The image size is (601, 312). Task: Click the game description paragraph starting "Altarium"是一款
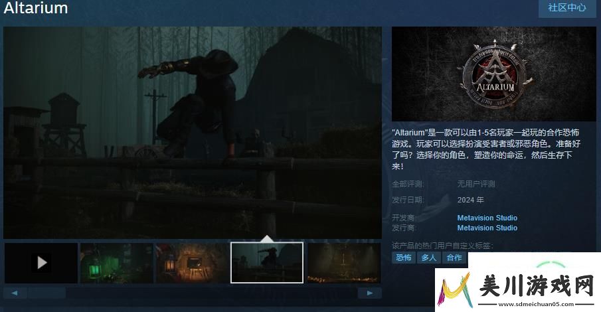point(486,149)
